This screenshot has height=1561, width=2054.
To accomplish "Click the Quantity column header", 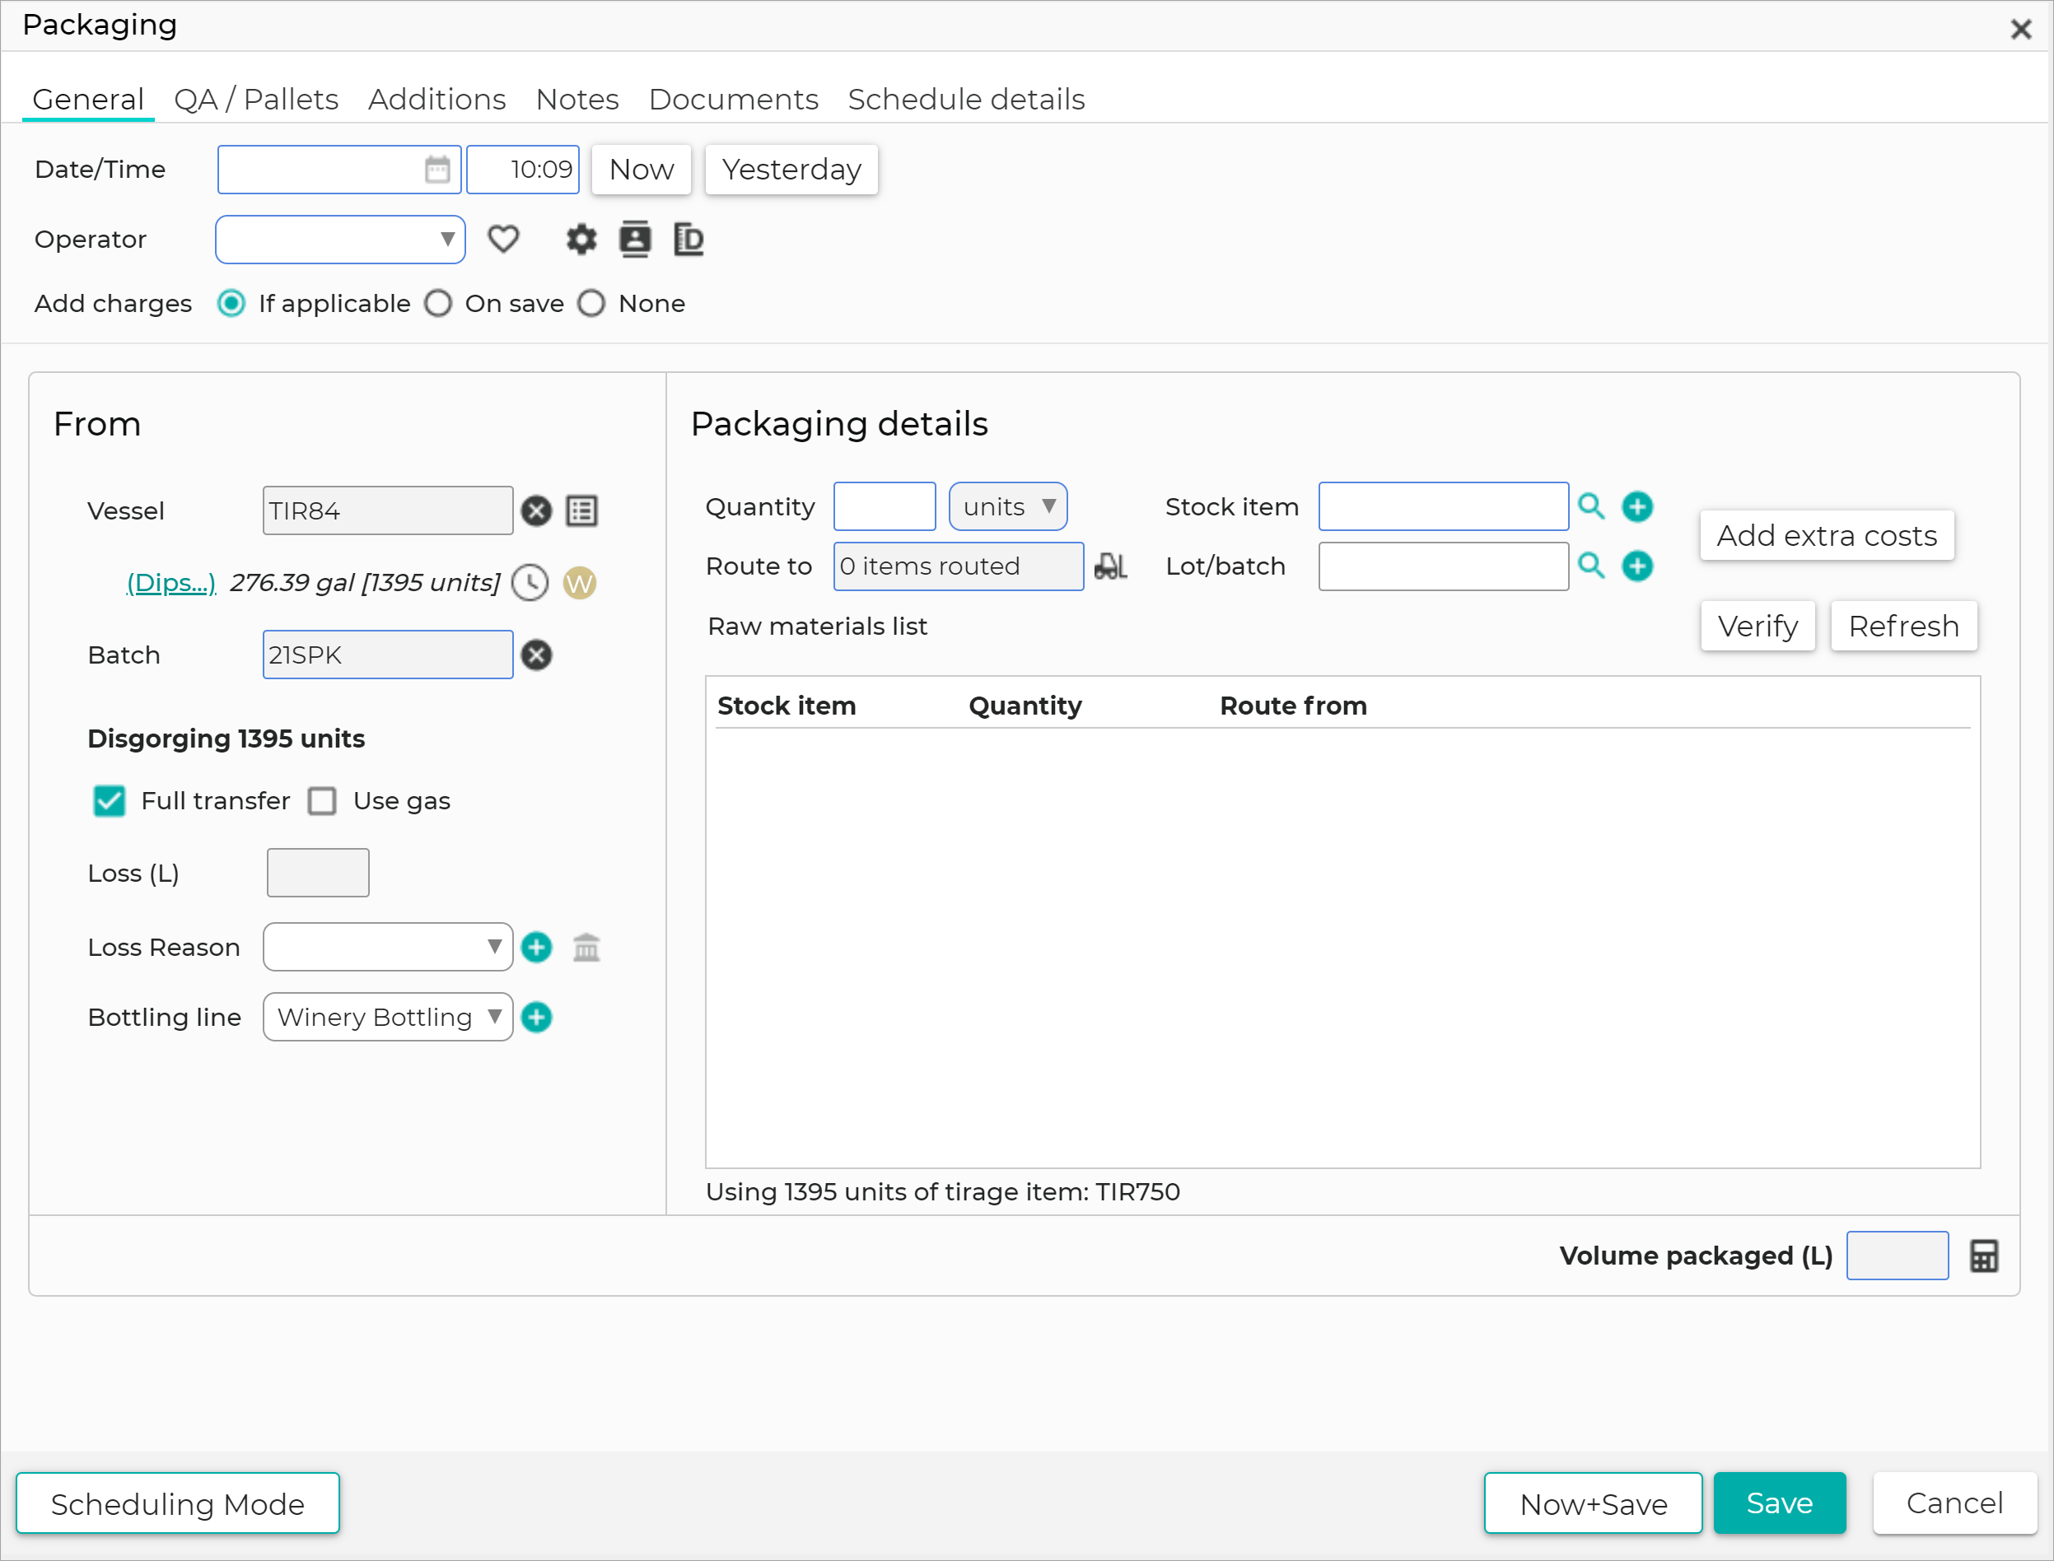I will (x=1025, y=706).
